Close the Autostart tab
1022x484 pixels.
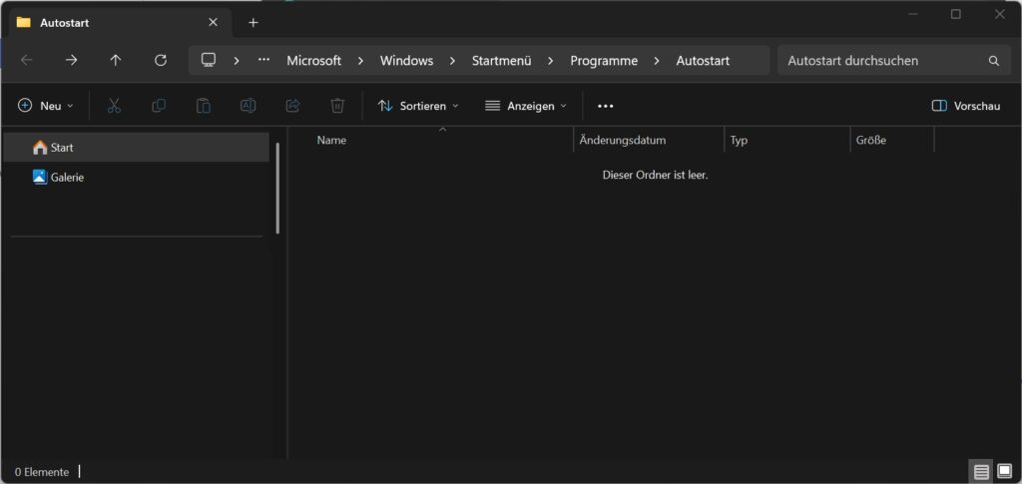click(214, 22)
